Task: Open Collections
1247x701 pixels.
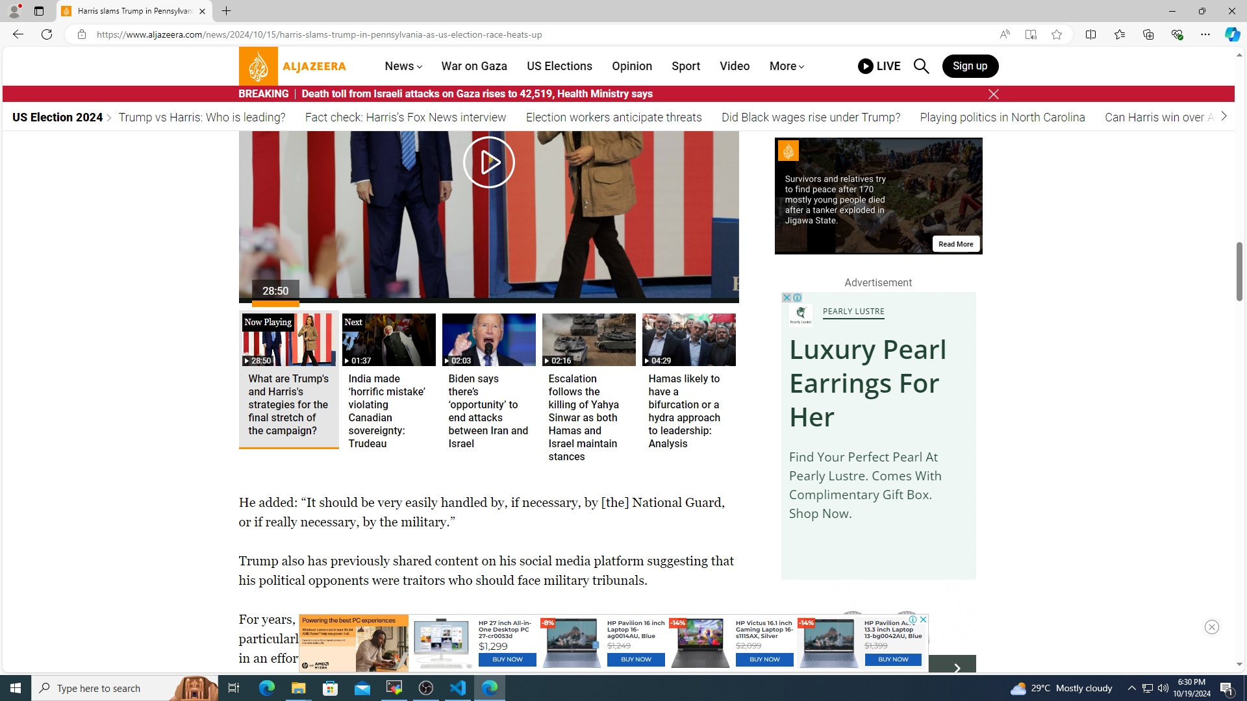Action: click(1148, 34)
